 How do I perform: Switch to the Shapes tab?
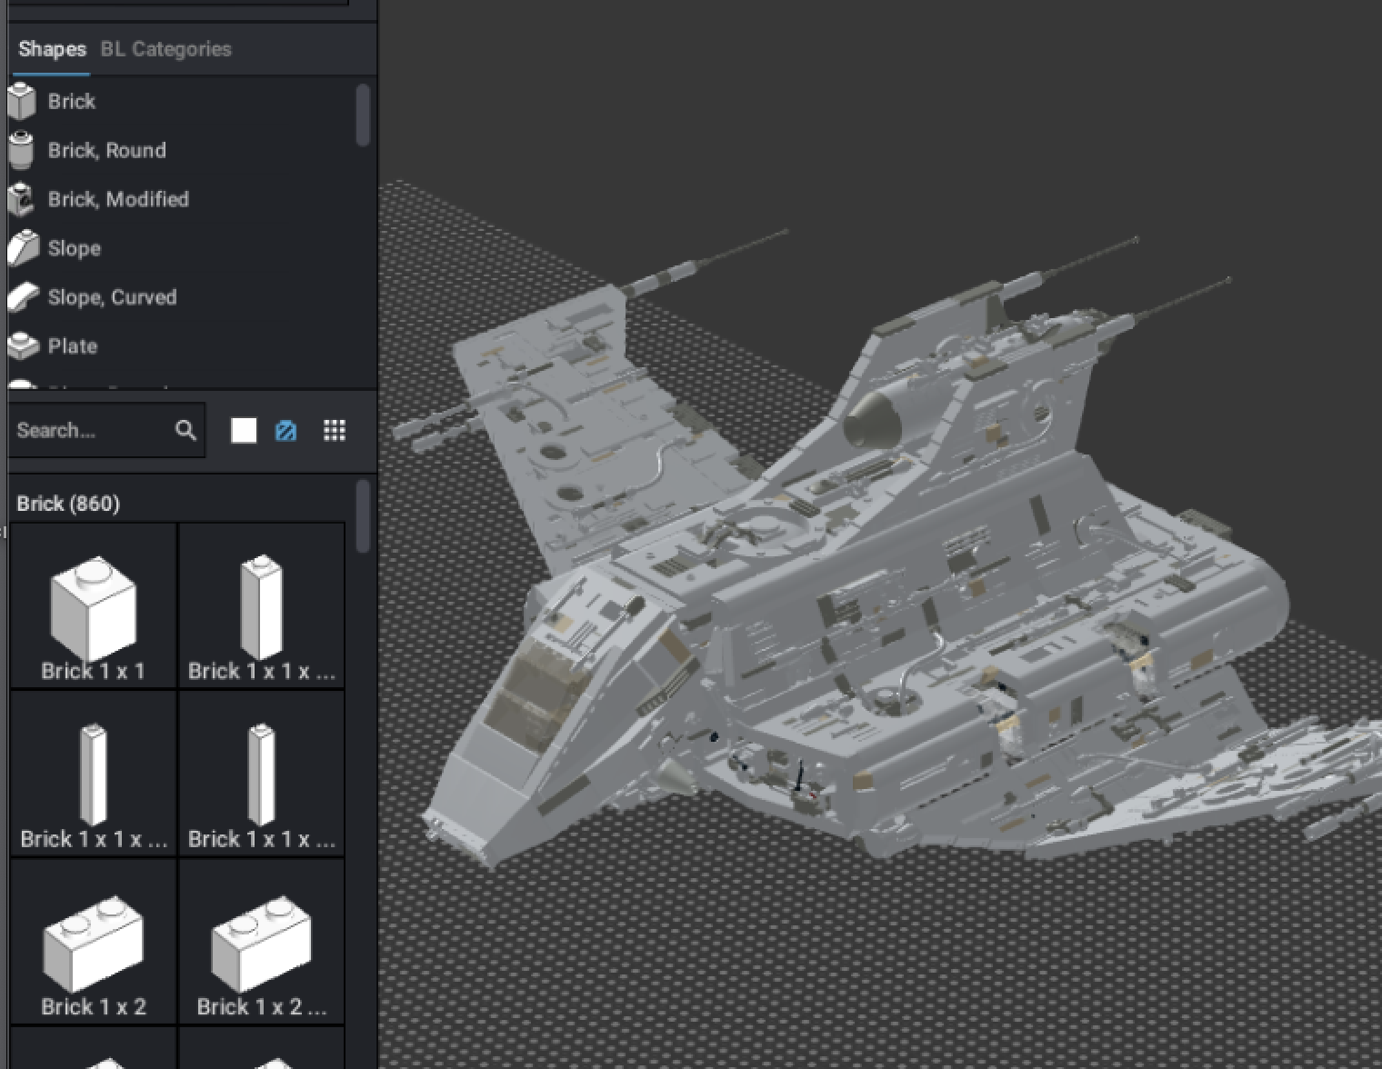point(51,50)
